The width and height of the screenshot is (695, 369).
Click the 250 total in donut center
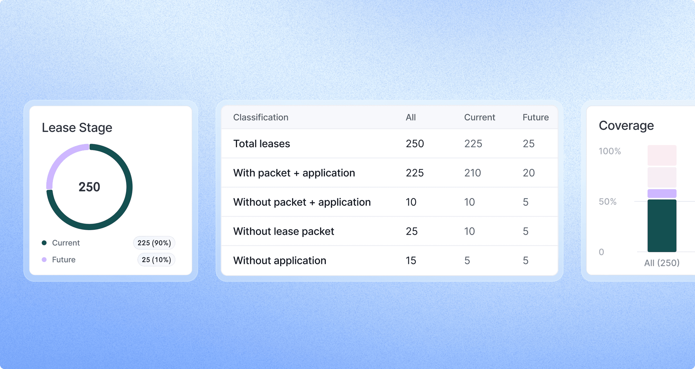click(x=89, y=187)
